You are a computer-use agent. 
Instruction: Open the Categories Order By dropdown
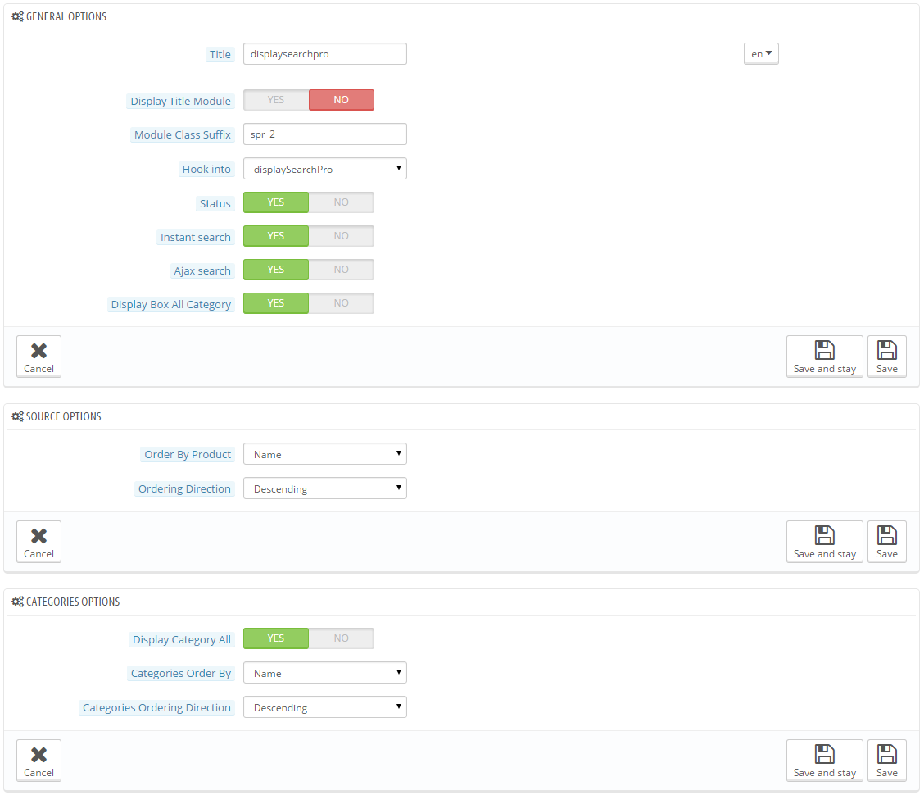coord(324,673)
